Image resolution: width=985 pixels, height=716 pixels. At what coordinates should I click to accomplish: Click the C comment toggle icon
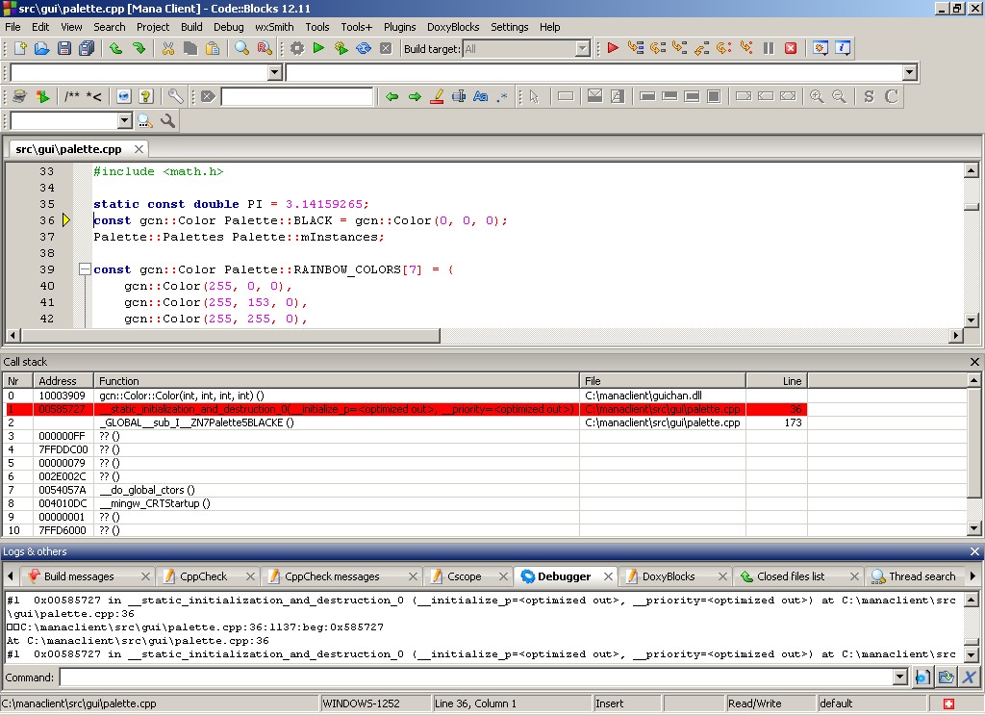coord(892,97)
